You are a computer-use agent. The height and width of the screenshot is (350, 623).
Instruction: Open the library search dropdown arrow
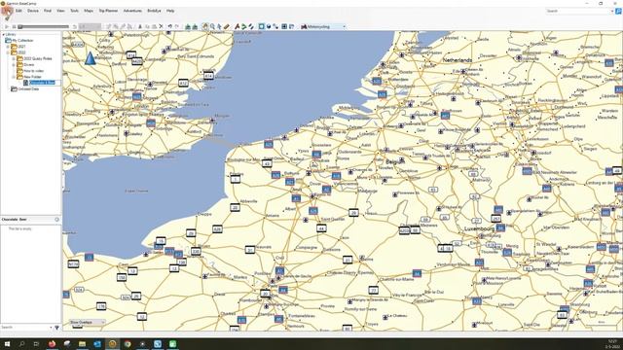pos(51,328)
